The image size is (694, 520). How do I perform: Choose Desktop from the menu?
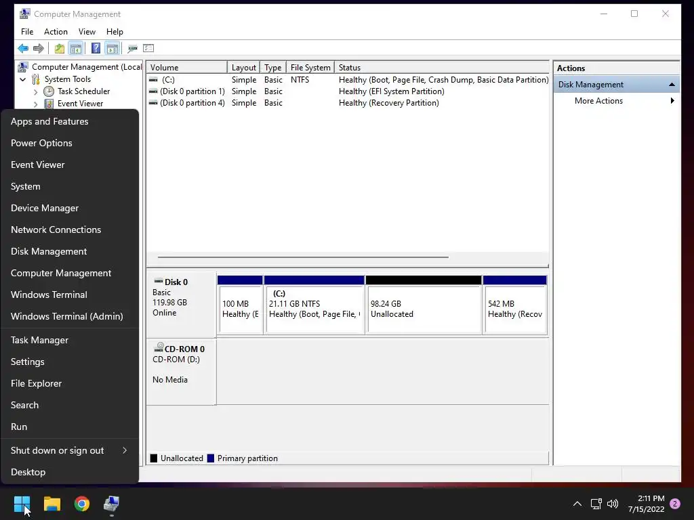[70, 472]
